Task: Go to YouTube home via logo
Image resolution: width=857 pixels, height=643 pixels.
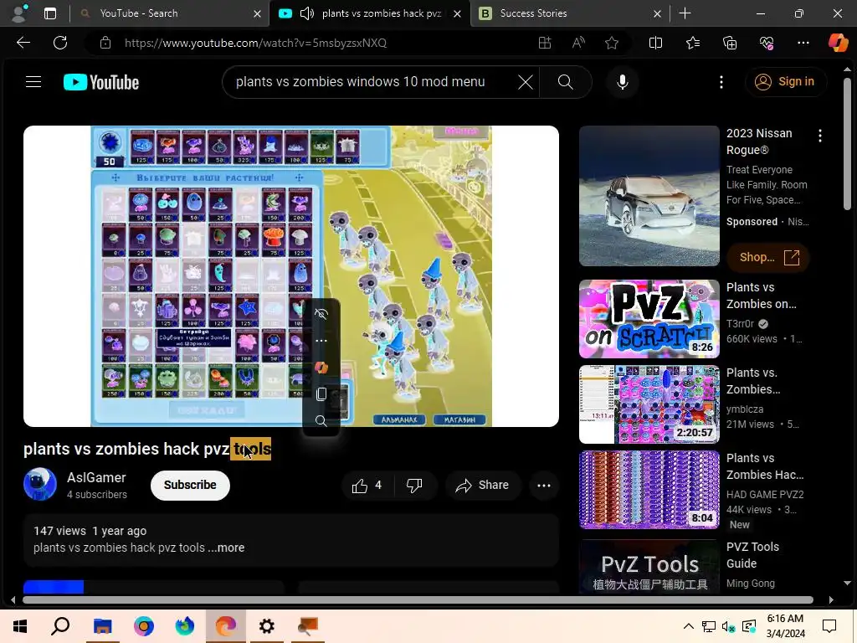Action: pyautogui.click(x=101, y=82)
